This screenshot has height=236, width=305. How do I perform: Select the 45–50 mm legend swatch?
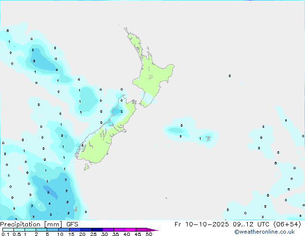141,230
